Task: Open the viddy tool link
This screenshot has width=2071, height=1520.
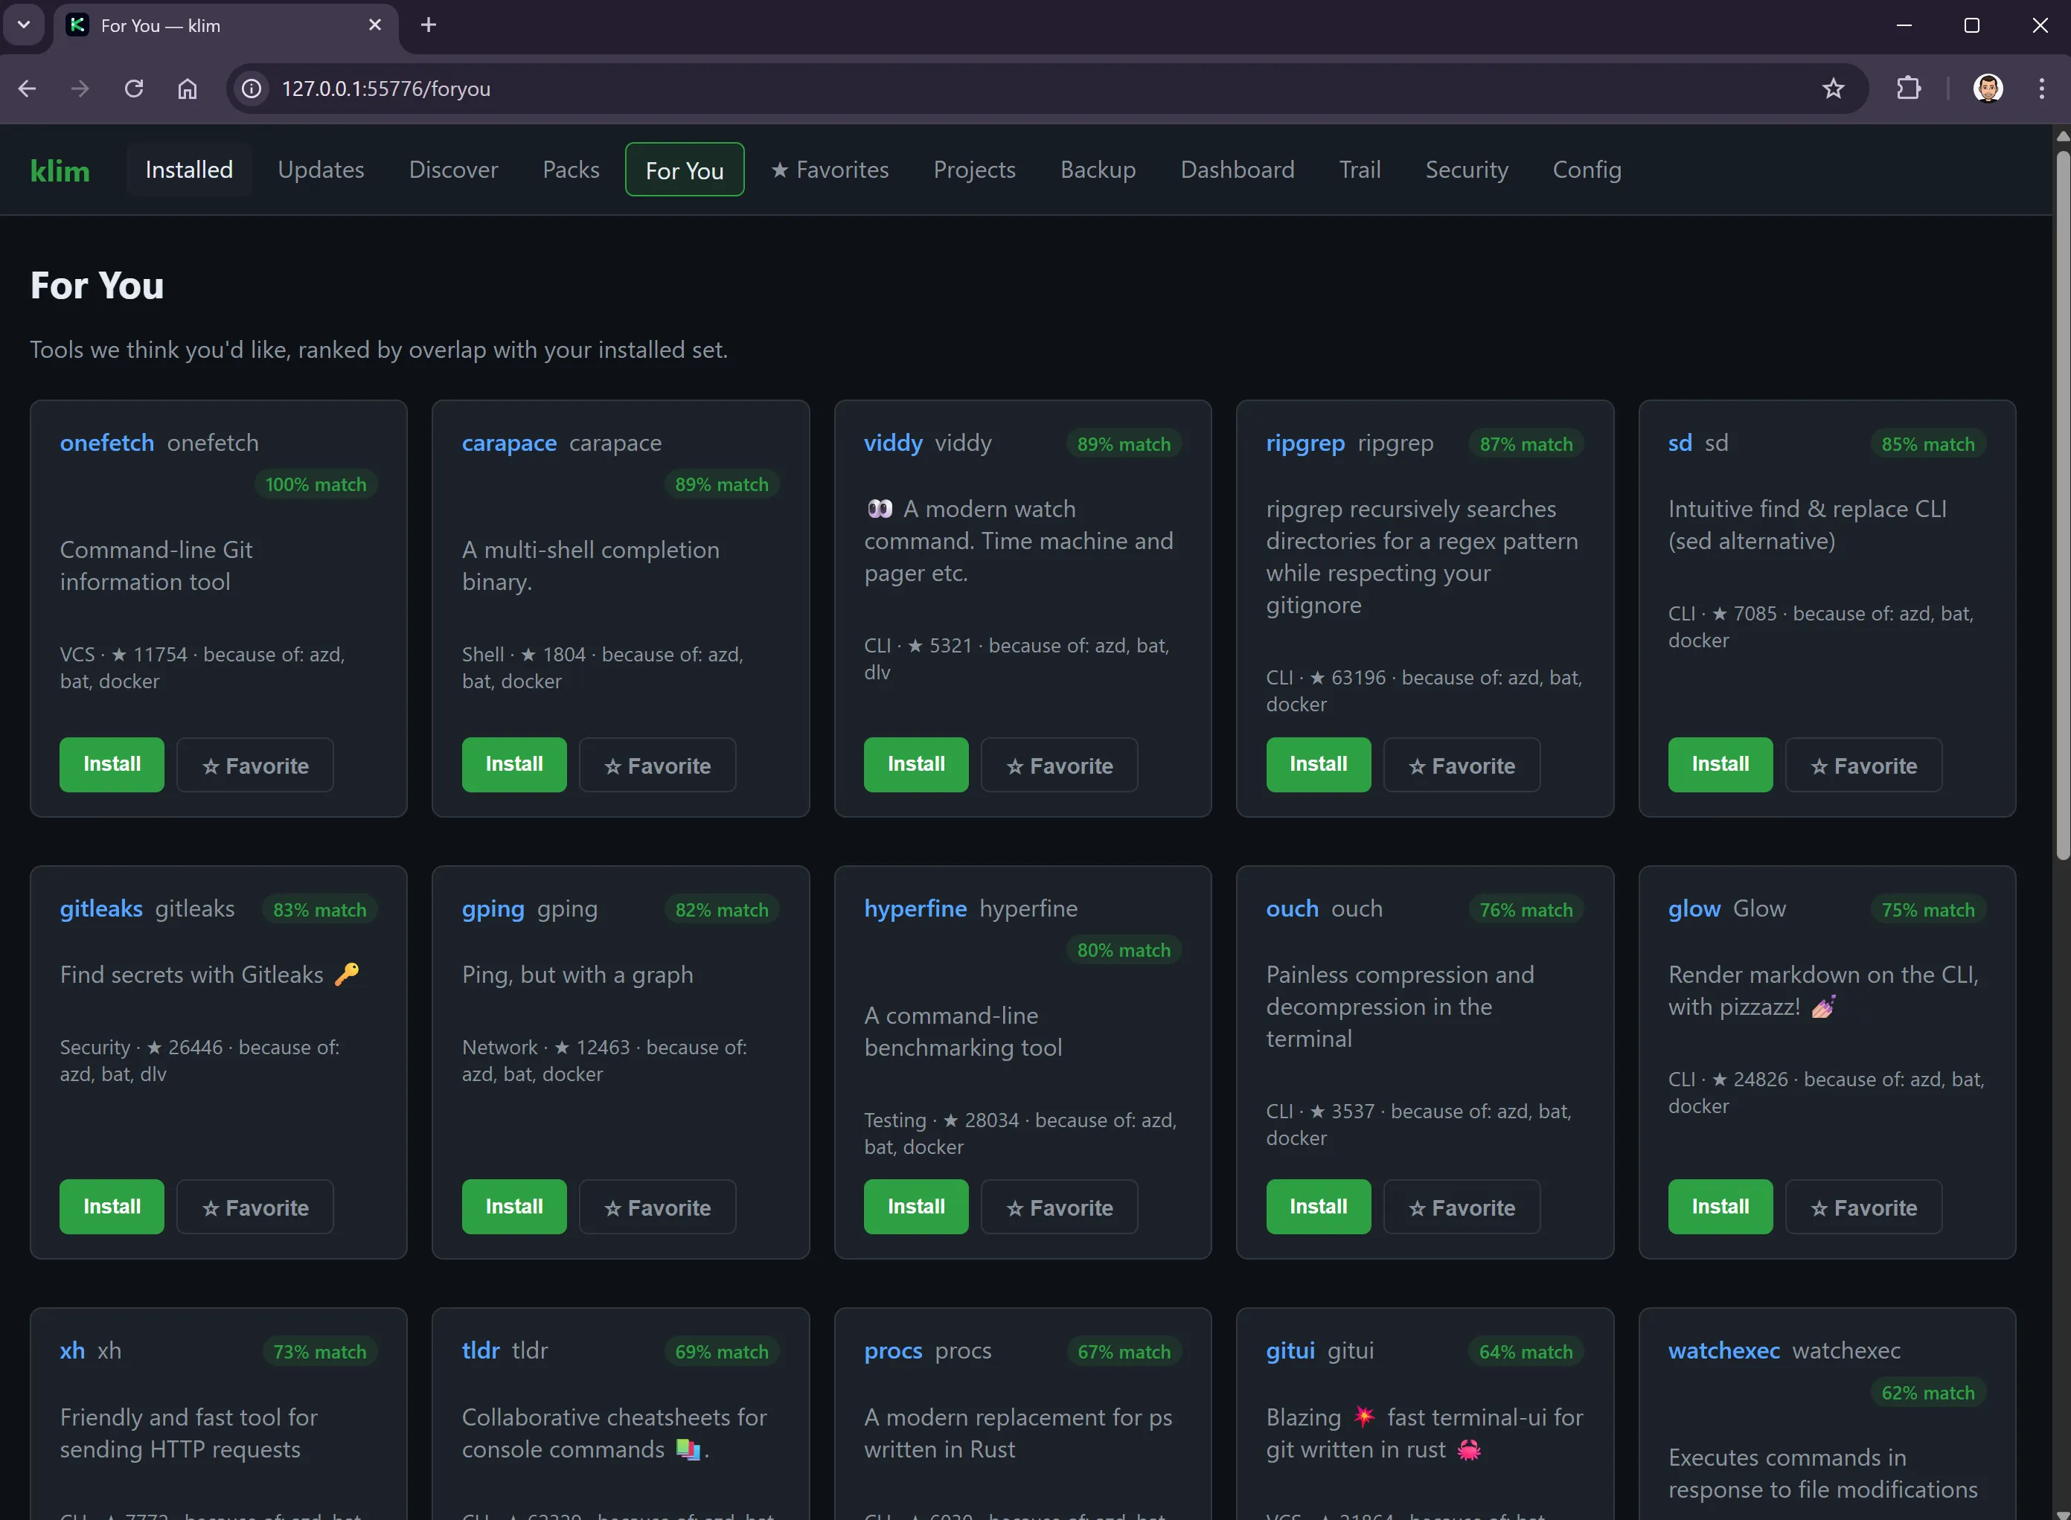Action: tap(892, 443)
